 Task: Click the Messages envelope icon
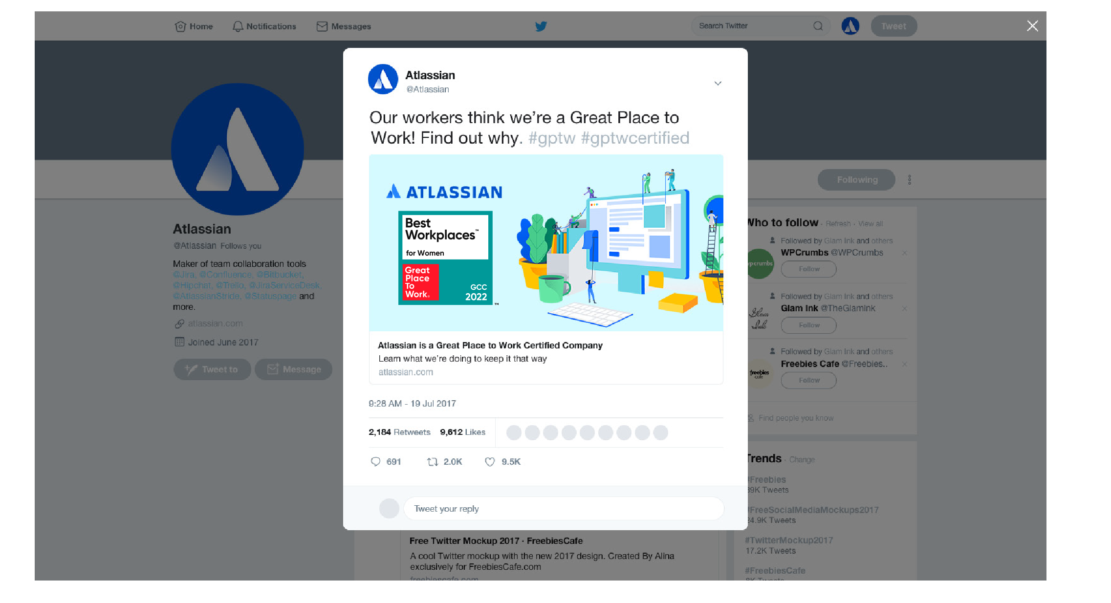tap(322, 26)
